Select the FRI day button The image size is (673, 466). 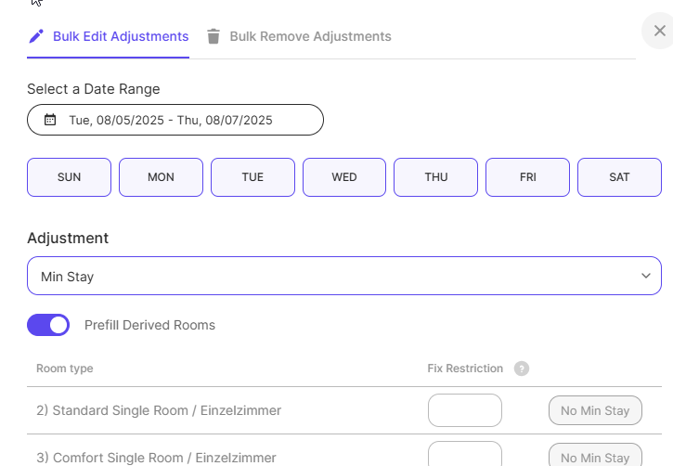[528, 177]
